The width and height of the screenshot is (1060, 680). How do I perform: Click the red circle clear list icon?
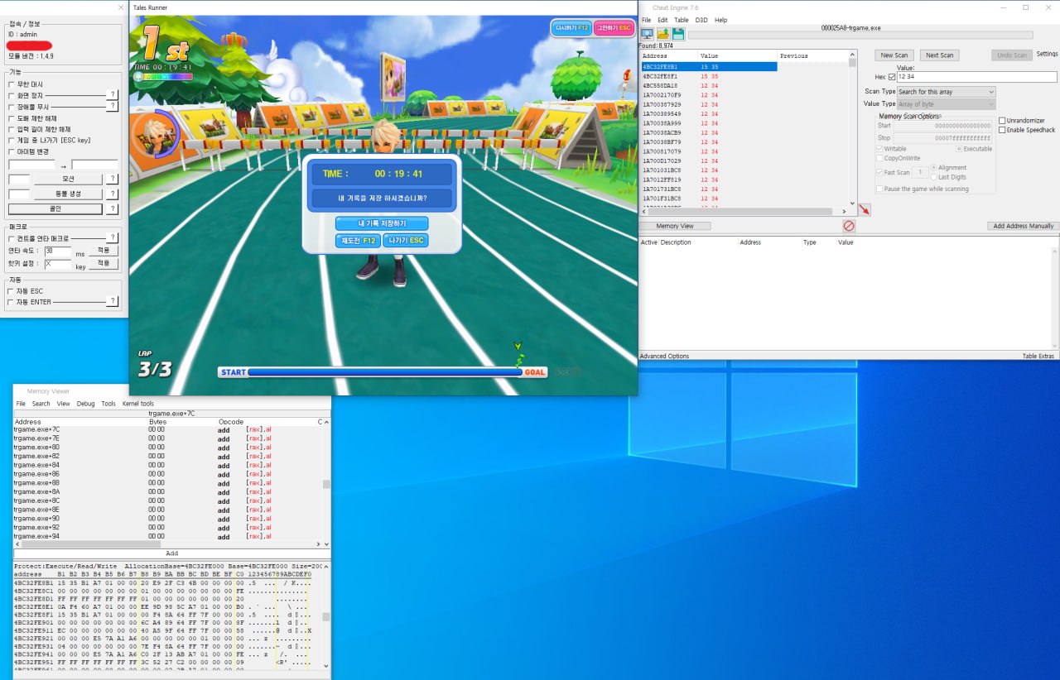[849, 226]
